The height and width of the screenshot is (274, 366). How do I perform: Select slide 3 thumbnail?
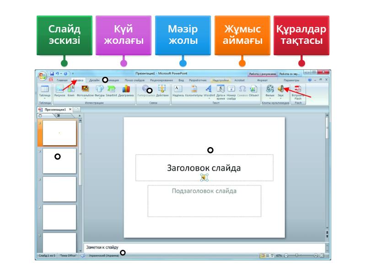(59, 189)
